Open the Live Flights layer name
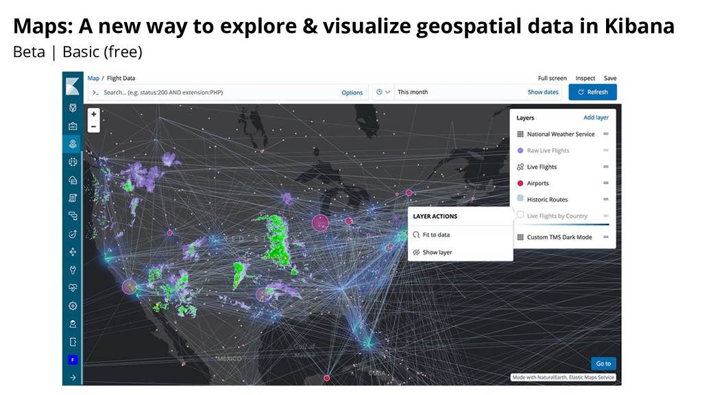The image size is (702, 395). tap(542, 167)
